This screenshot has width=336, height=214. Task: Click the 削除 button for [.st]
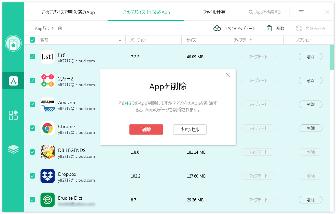tap(310, 57)
